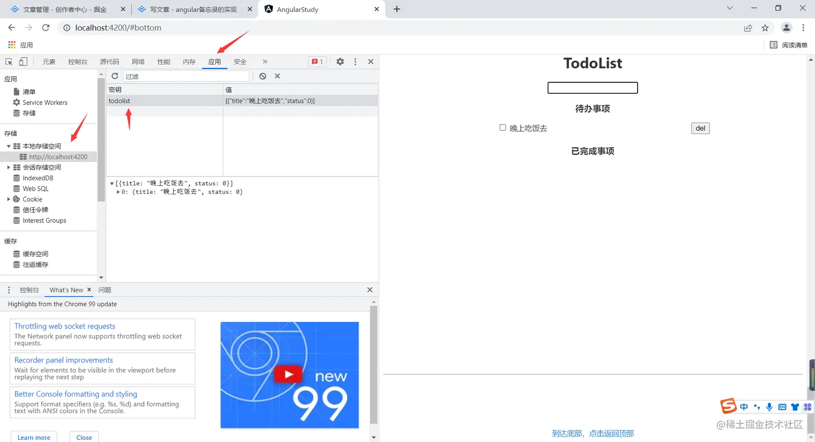Check the 晚上吃饭去 todo checkbox

[502, 128]
